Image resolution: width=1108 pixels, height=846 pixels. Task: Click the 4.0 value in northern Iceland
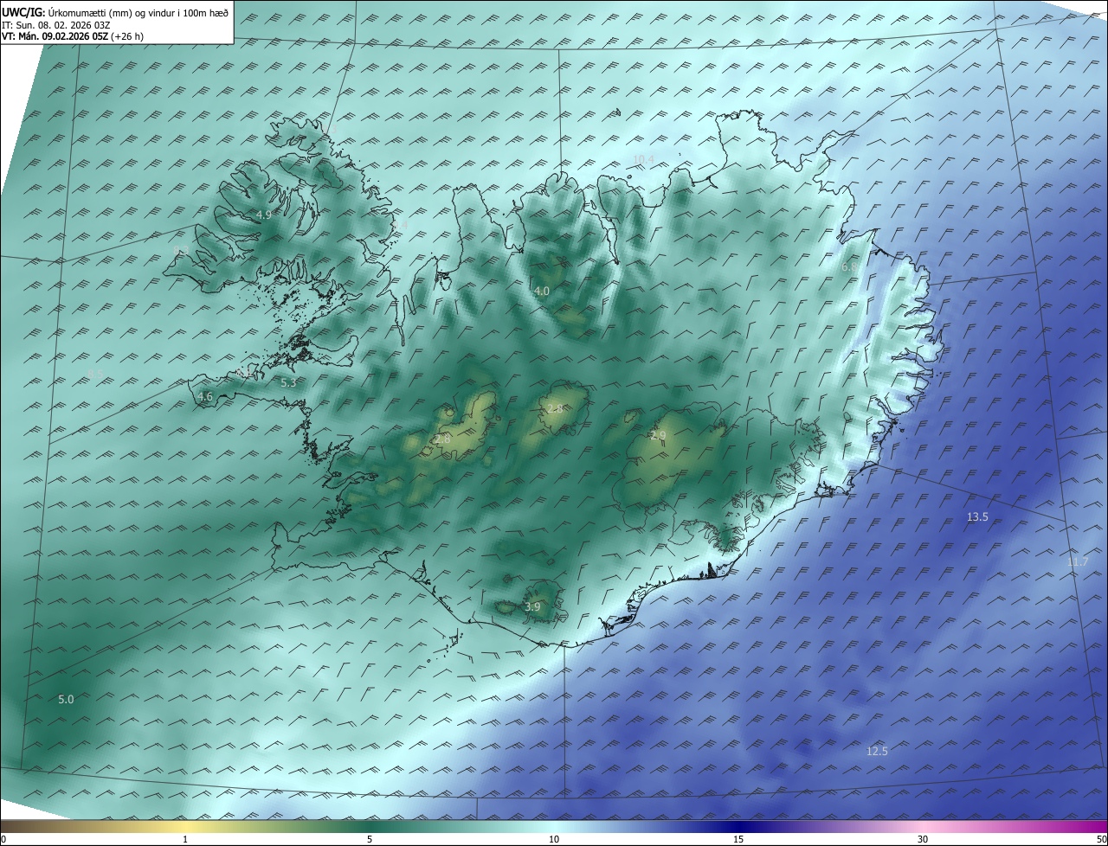pos(542,292)
